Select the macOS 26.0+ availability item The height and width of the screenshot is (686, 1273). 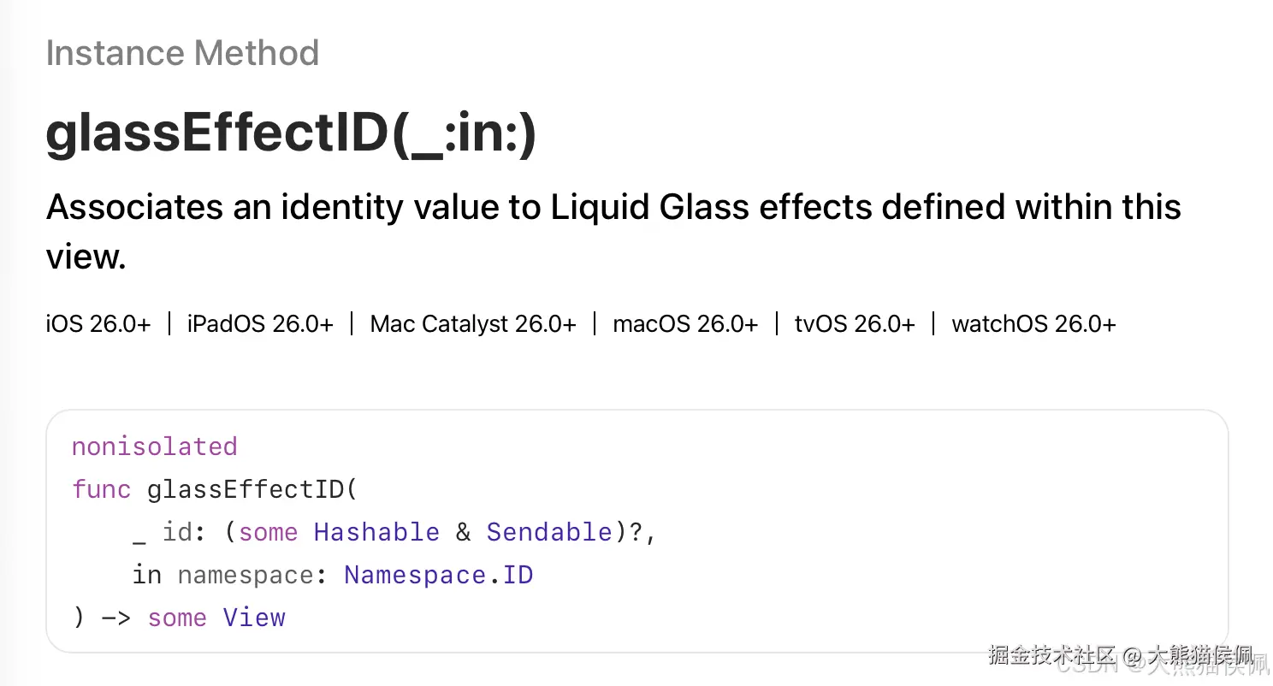coord(685,324)
